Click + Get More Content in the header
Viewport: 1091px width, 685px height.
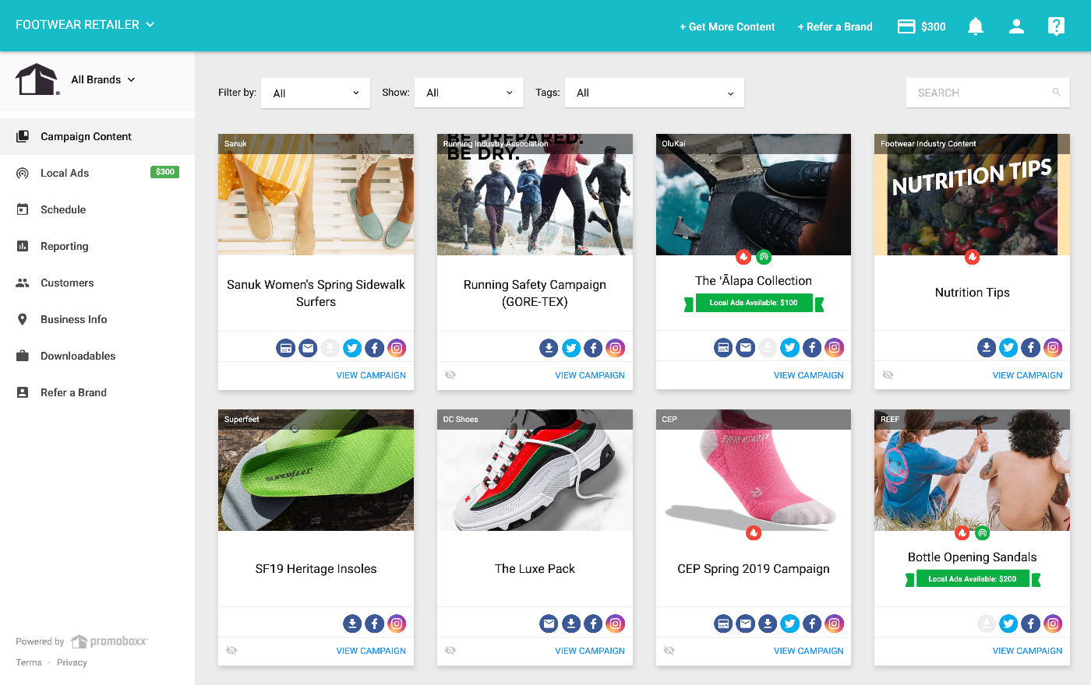click(x=727, y=26)
